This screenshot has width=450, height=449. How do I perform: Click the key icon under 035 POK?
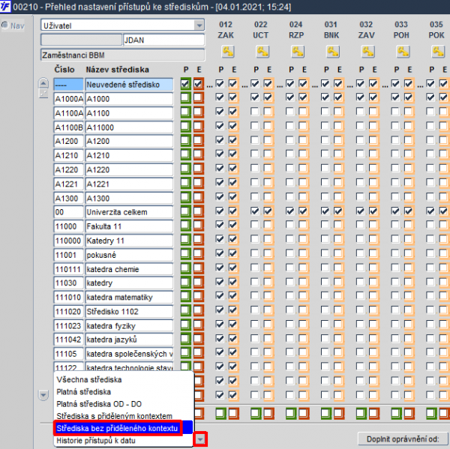(438, 52)
